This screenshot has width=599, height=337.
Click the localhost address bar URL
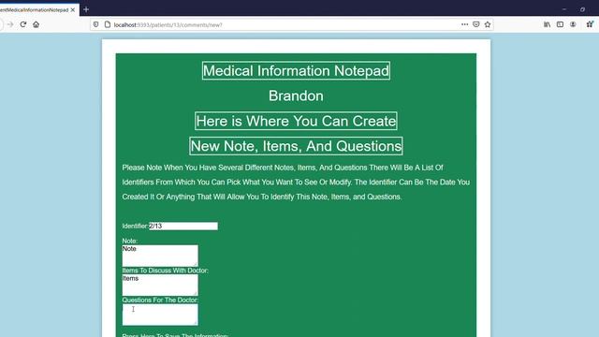click(168, 25)
